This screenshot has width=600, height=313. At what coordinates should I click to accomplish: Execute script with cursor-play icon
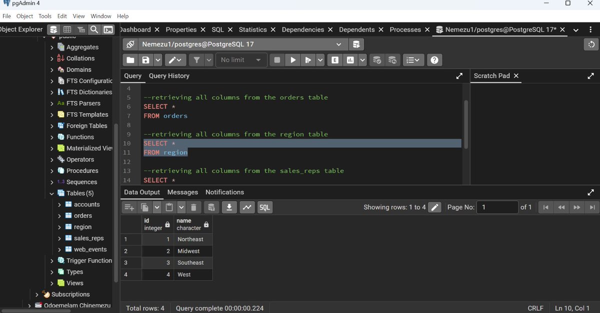click(x=308, y=60)
